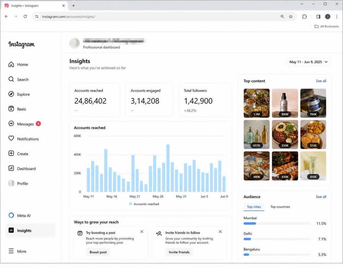Open top content thumbnail with 1.1M views
Screen dimensions: 343x268
(257, 103)
